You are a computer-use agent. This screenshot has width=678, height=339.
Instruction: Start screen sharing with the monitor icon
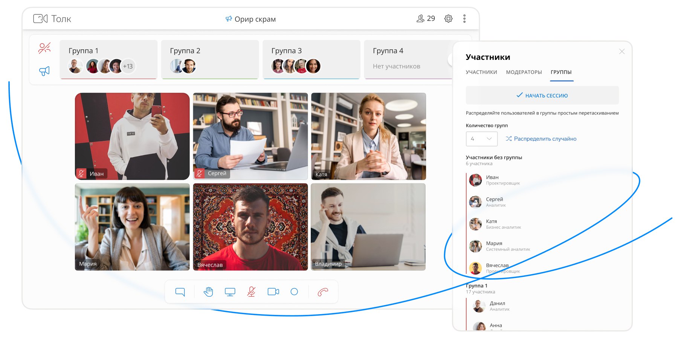(x=230, y=292)
